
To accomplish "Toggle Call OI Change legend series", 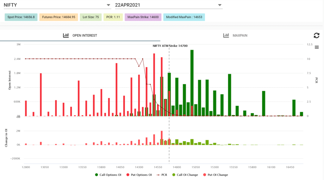I will tap(185, 175).
